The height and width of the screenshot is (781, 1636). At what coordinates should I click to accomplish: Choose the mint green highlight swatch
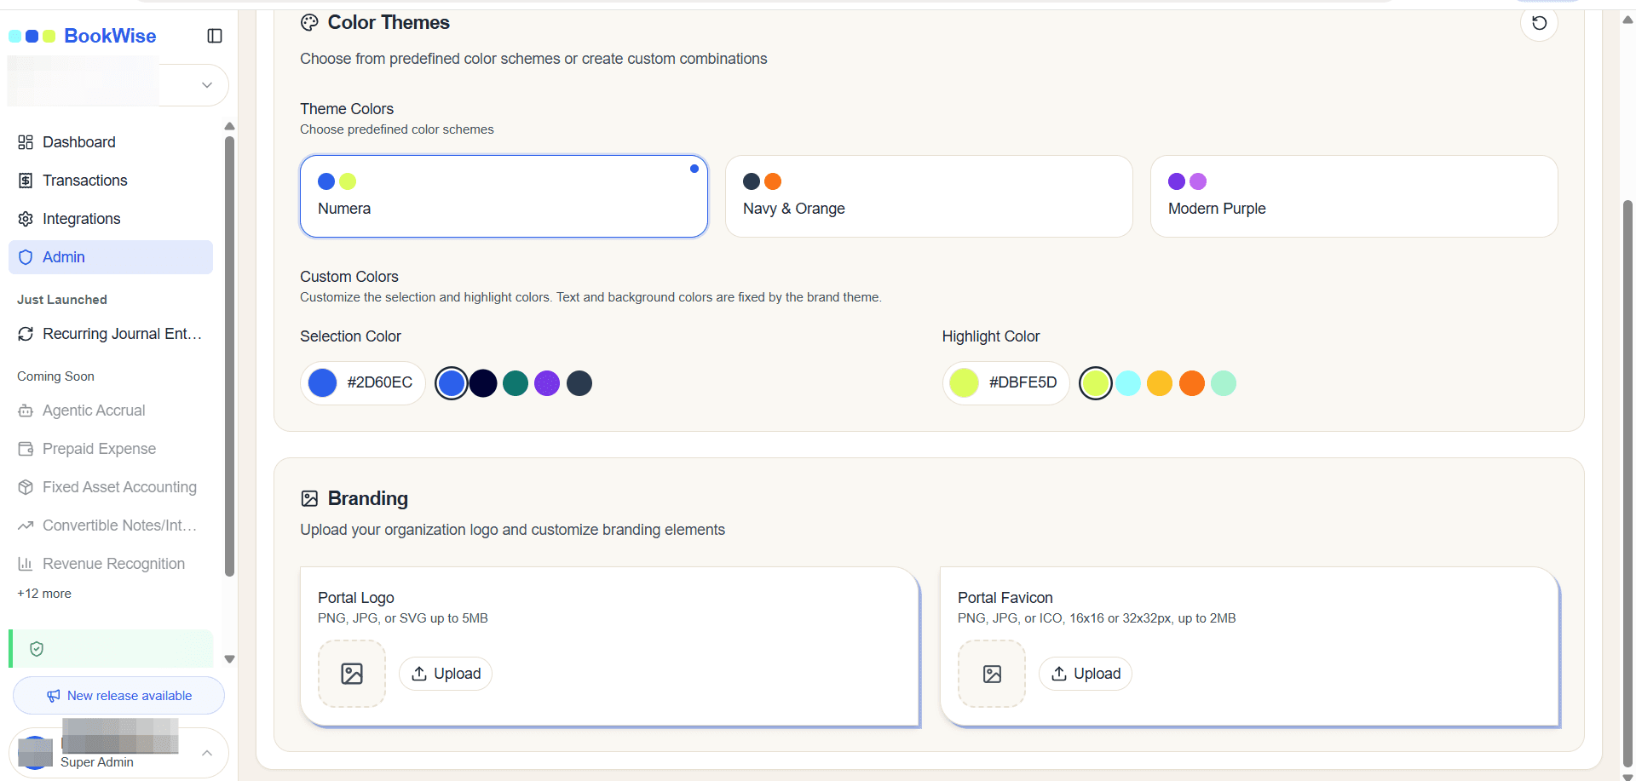point(1224,383)
